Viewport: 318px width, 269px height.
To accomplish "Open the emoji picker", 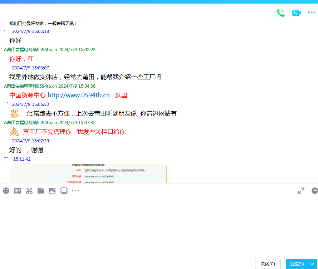I will click(x=6, y=191).
